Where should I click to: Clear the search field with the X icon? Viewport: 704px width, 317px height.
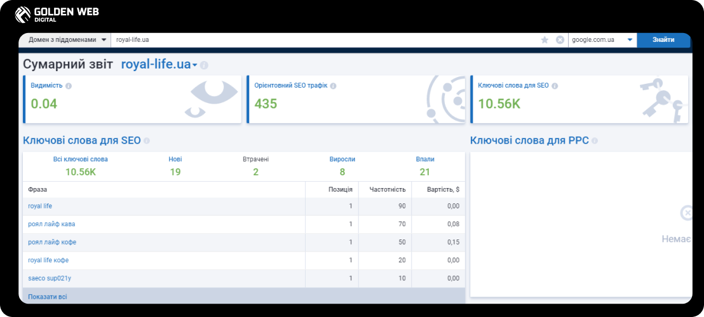560,40
